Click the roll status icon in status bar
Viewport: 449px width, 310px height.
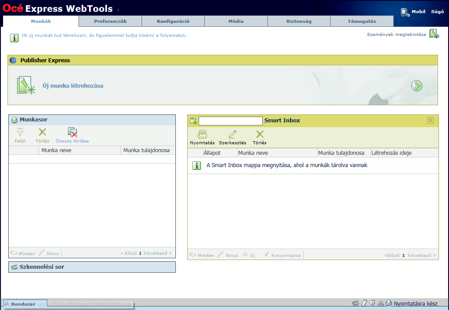tap(372, 303)
